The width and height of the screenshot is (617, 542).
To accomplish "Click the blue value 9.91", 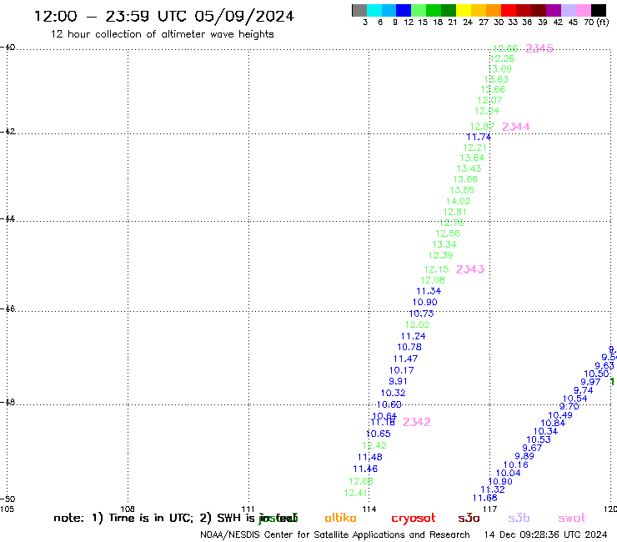I will click(x=399, y=381).
